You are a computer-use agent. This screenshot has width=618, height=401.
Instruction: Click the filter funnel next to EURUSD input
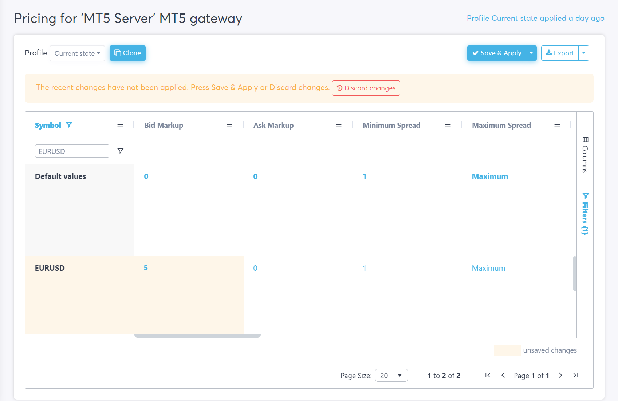click(x=121, y=151)
